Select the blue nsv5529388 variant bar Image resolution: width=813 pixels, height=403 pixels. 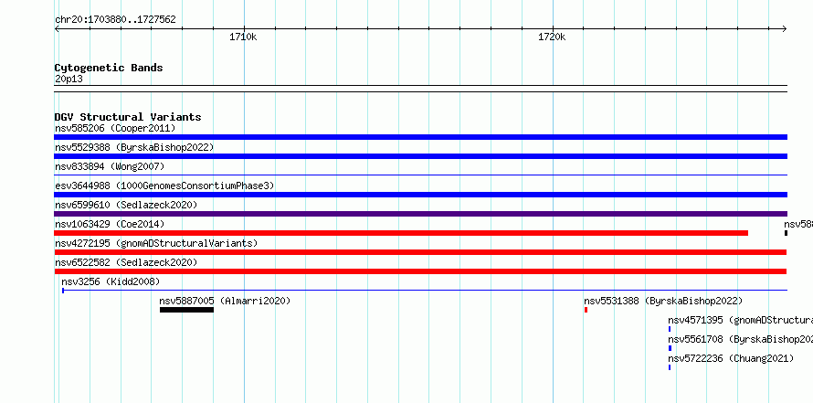point(420,156)
